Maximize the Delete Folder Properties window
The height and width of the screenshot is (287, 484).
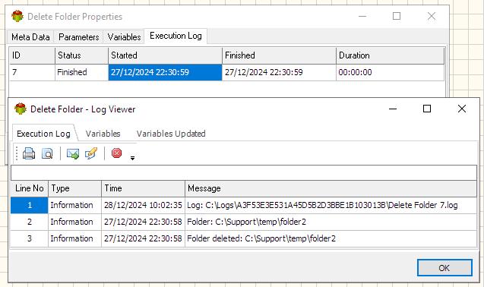(397, 16)
